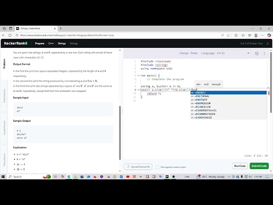Click Change Theme link

click(x=189, y=53)
